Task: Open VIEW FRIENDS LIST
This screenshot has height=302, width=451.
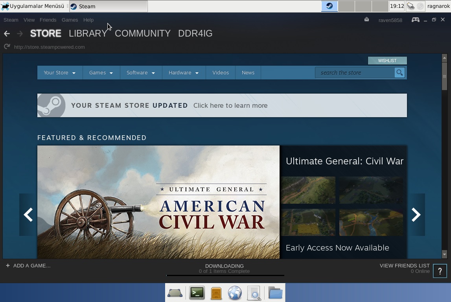Action: coord(404,265)
